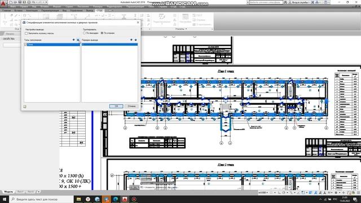Tick the checkbox beside the highlighted list item
361x203 pixels.
25,45
